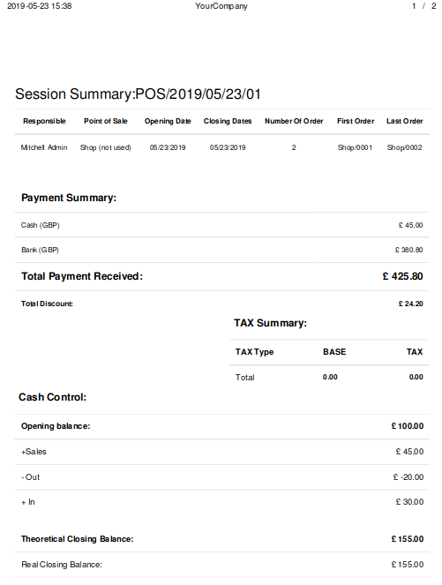
Task: Select the TAX Summary heading
Action: 271,323
